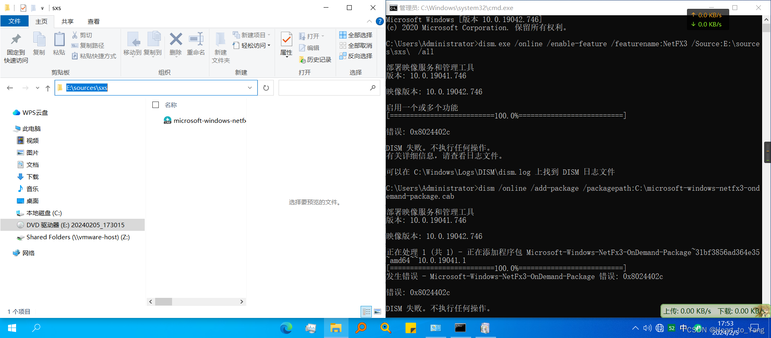The image size is (771, 338).
Task: Toggle the select-all checkbox beside 名称
Action: point(156,105)
